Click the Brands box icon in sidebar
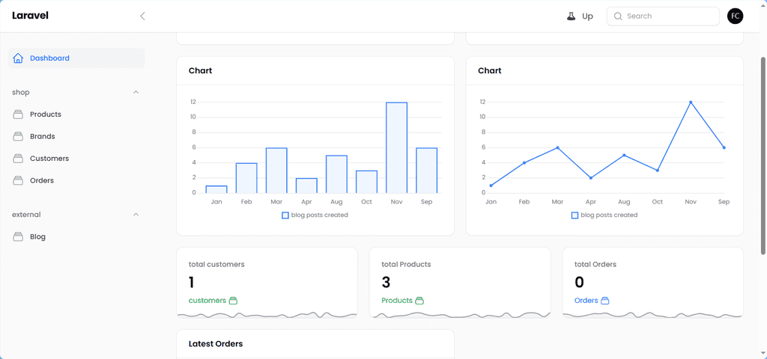 [x=18, y=136]
